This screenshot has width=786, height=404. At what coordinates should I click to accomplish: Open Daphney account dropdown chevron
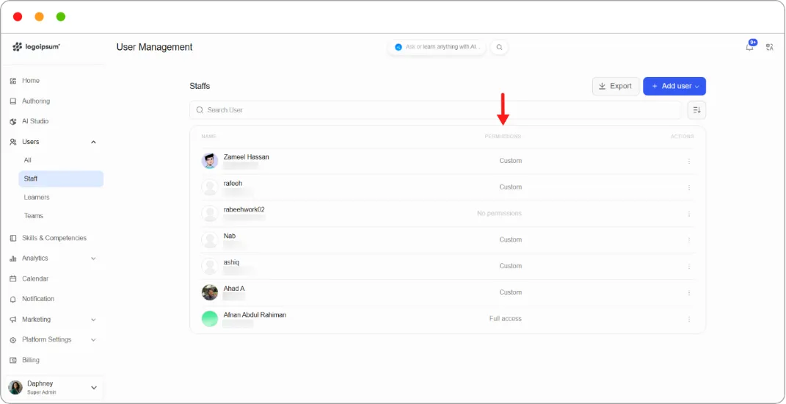[93, 387]
